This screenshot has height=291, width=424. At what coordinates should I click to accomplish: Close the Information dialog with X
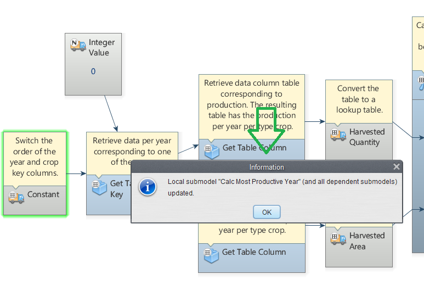coord(396,167)
